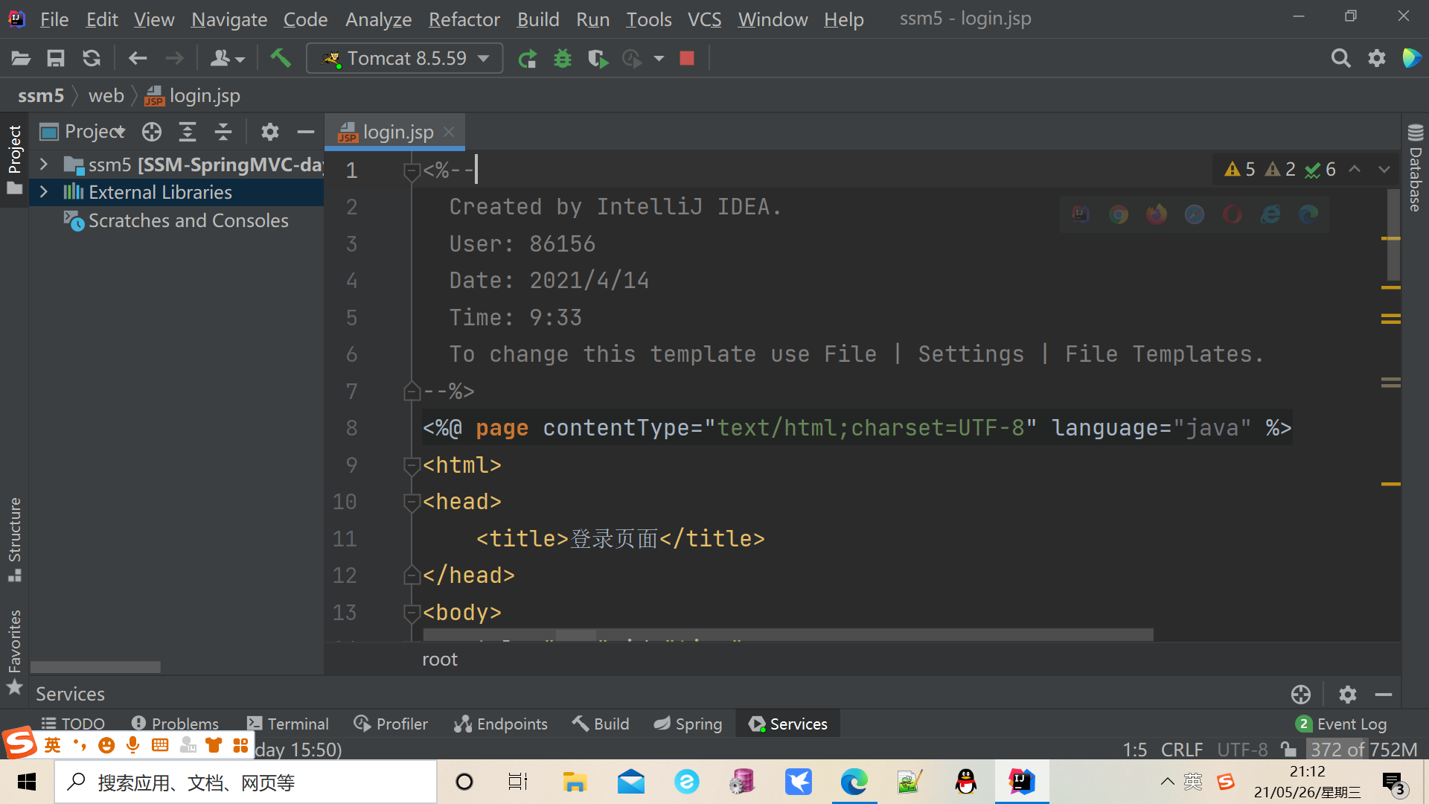
Task: Click Run with Coverage icon
Action: point(598,58)
